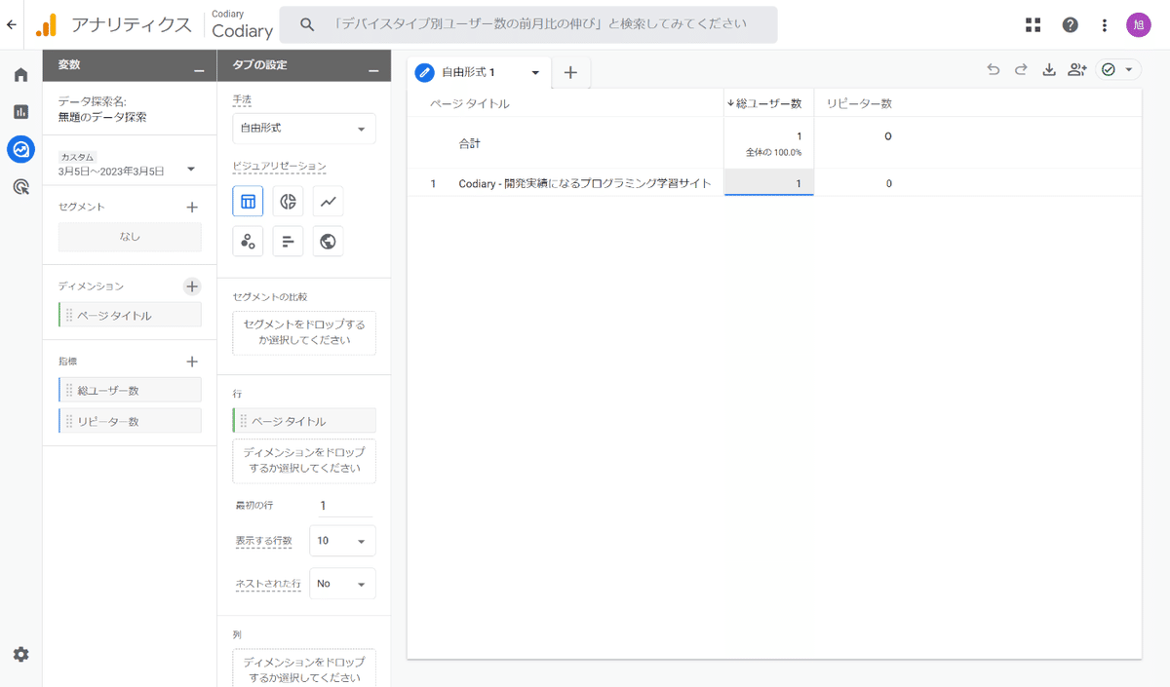The width and height of the screenshot is (1170, 687).
Task: Add a new tab with plus button
Action: [x=571, y=73]
